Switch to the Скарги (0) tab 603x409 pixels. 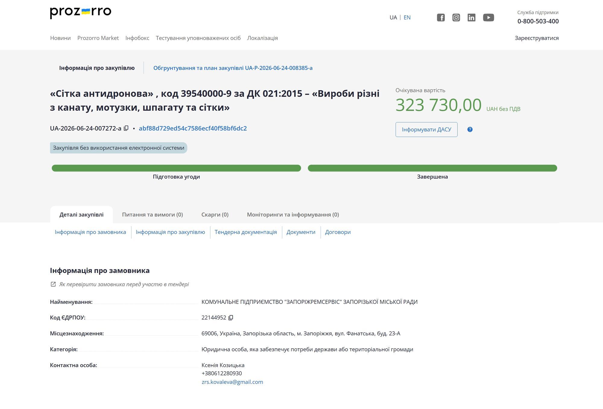pyautogui.click(x=215, y=214)
